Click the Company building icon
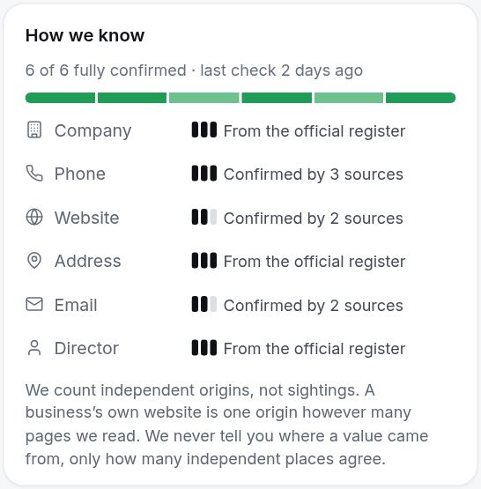 (34, 130)
